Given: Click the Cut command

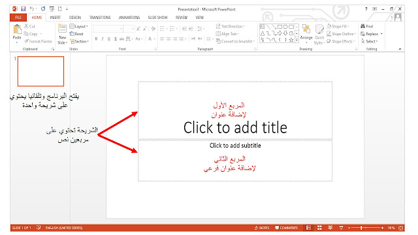Looking at the screenshot, I should coord(29,26).
